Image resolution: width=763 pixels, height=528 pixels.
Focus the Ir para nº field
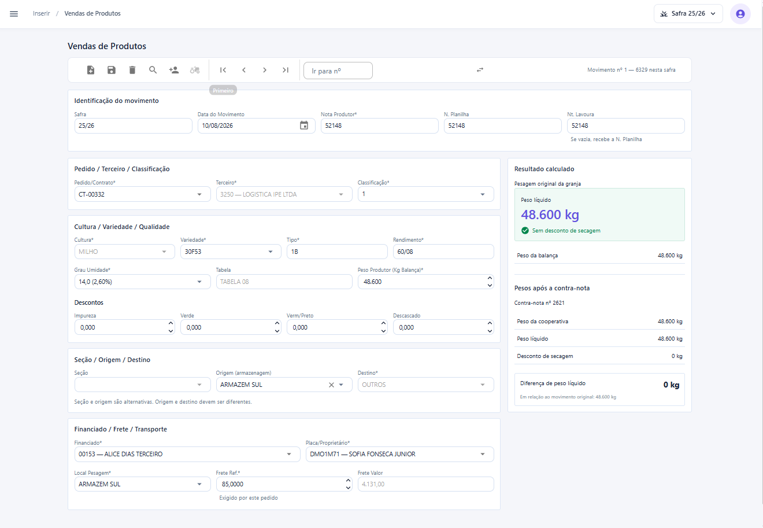click(x=338, y=71)
